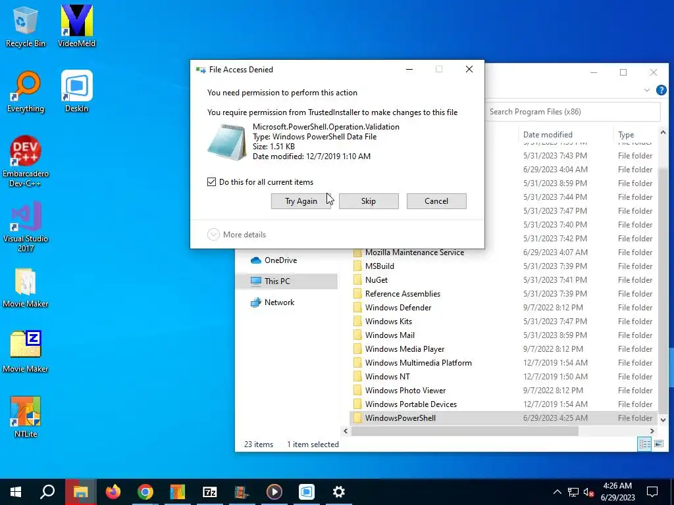The width and height of the screenshot is (674, 505).
Task: Select This PC in navigation pane
Action: 286,281
